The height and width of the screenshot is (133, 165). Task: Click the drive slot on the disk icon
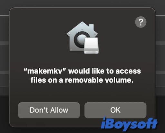click(91, 52)
